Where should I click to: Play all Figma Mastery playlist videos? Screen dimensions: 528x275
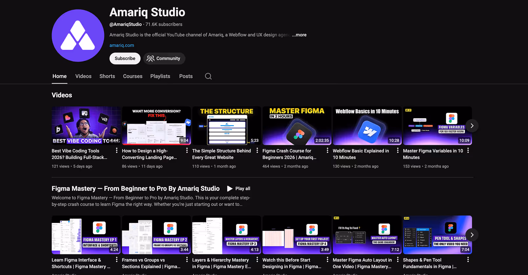239,188
